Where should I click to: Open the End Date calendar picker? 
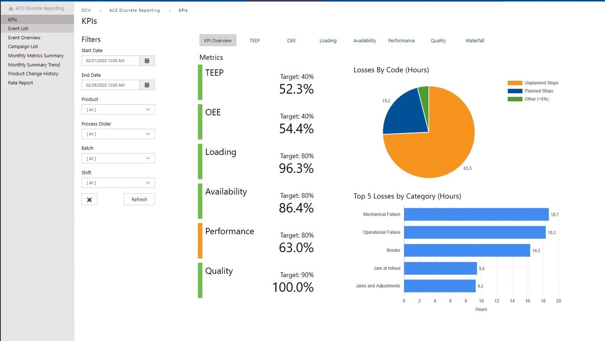tap(147, 85)
